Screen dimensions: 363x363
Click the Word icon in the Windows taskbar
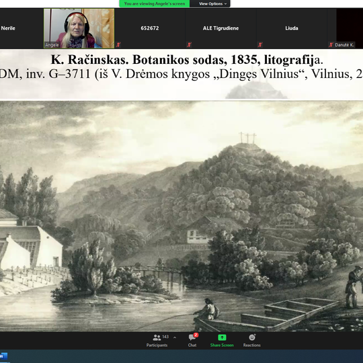click(x=3, y=356)
